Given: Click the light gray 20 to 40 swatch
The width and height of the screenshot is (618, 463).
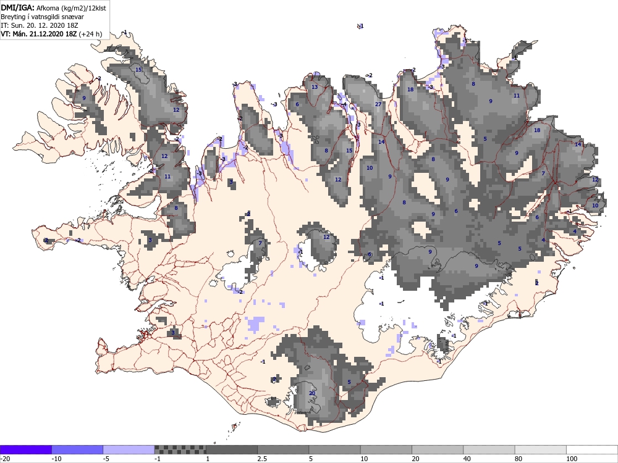Looking at the screenshot, I should [438, 449].
